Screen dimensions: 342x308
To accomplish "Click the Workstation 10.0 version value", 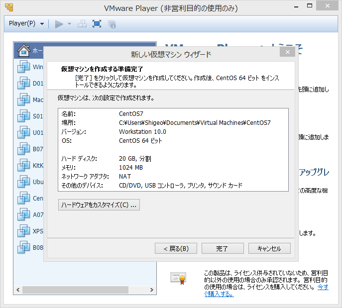I will tap(142, 132).
